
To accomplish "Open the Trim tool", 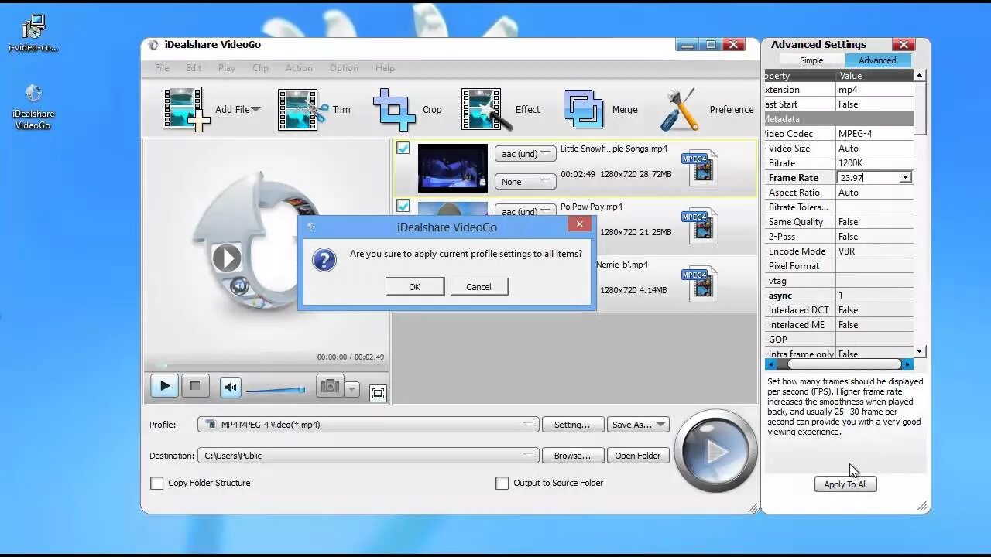I will (x=303, y=109).
